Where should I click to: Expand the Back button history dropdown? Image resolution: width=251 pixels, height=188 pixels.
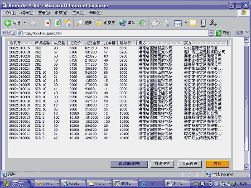tap(24, 23)
